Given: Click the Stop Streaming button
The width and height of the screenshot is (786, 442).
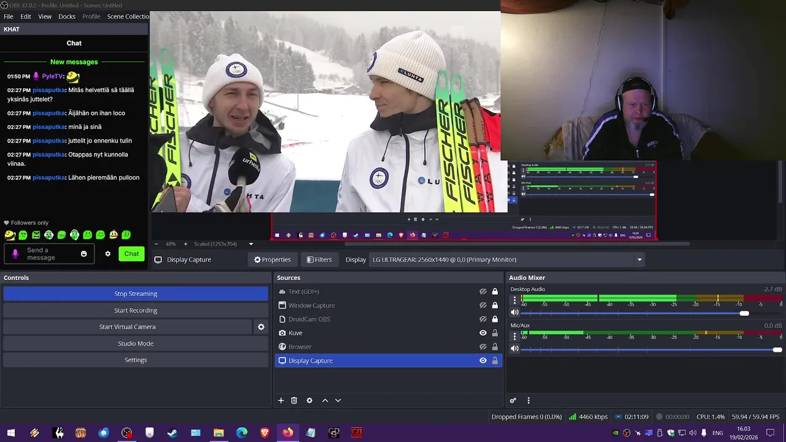Looking at the screenshot, I should coord(136,293).
